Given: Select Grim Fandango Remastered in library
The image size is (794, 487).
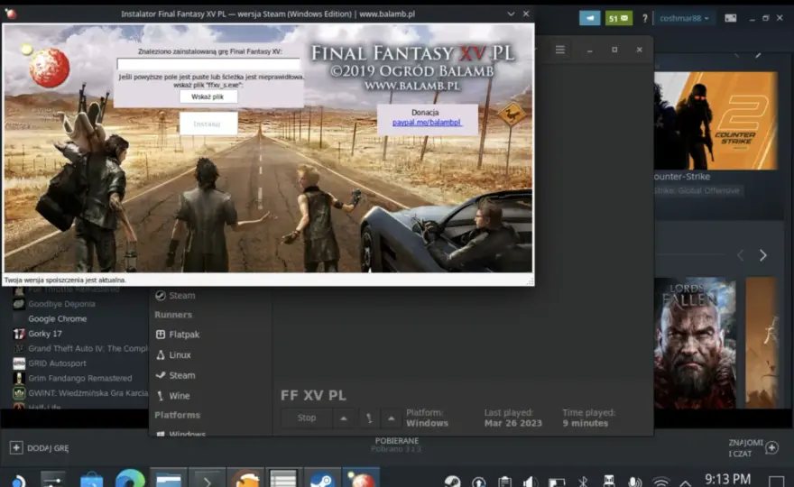Looking at the screenshot, I should pos(80,378).
